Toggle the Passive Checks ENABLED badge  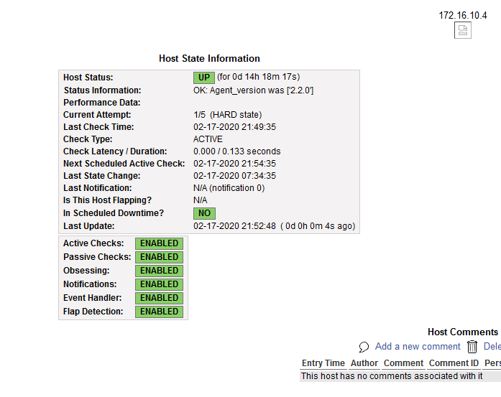click(159, 257)
